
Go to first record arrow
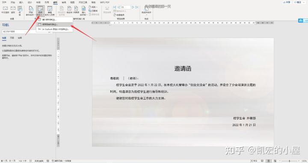pyautogui.click(x=115, y=7)
